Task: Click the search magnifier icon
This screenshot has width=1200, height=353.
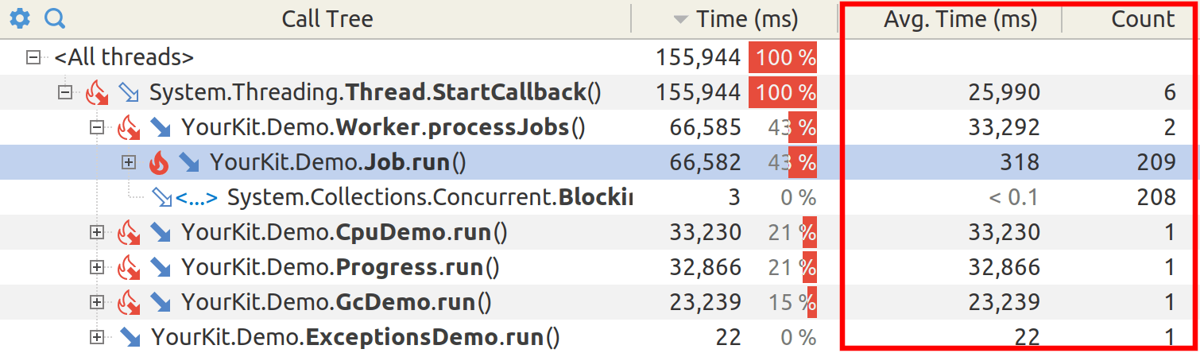Action: click(x=54, y=18)
